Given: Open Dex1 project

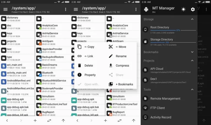Looking at the screenshot, I should pyautogui.click(x=169, y=80).
